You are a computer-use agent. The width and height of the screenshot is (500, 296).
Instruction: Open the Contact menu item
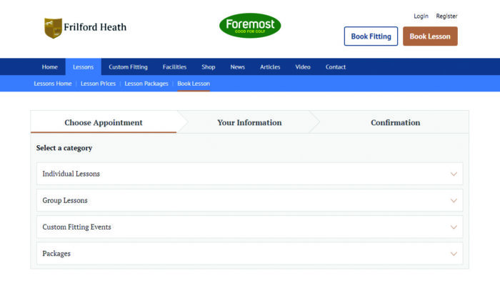click(336, 67)
